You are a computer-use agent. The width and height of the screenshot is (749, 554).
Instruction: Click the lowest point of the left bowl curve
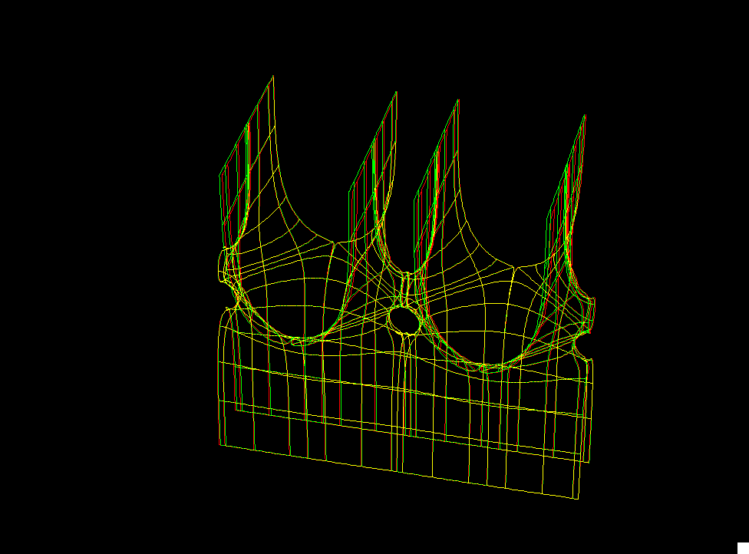pos(301,338)
